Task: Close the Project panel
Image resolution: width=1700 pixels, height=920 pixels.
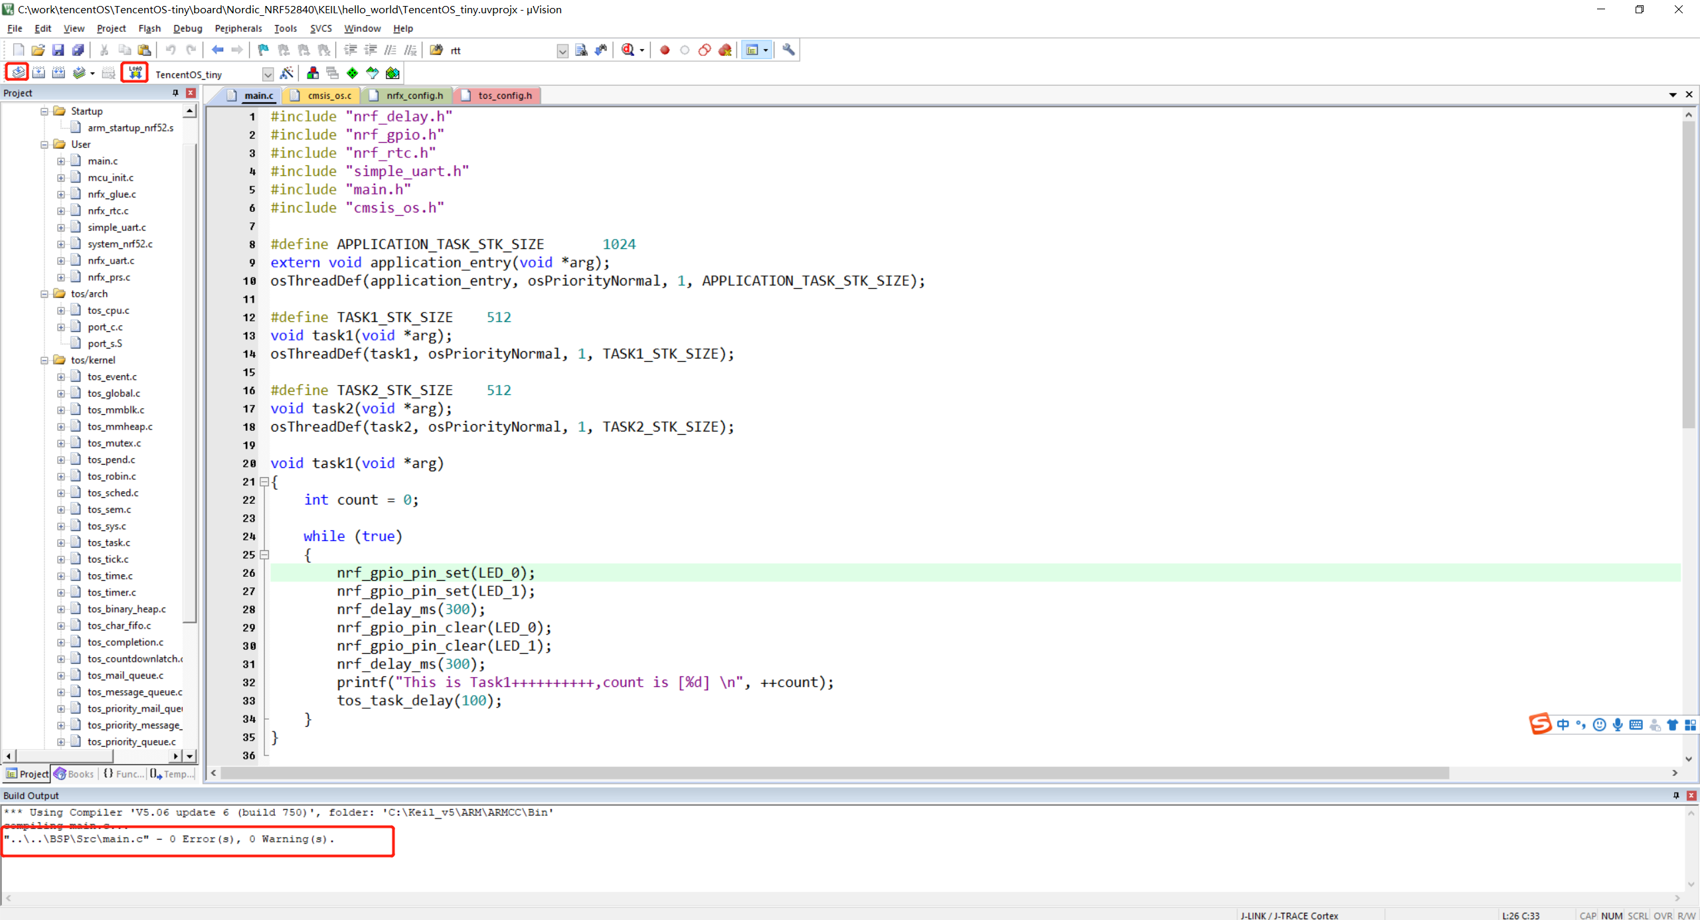Action: click(191, 93)
